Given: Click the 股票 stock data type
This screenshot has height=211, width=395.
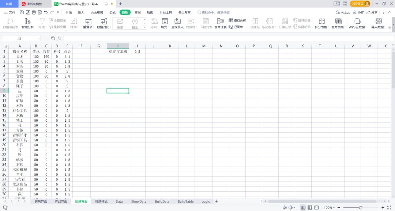Looking at the screenshot, I should [120, 24].
